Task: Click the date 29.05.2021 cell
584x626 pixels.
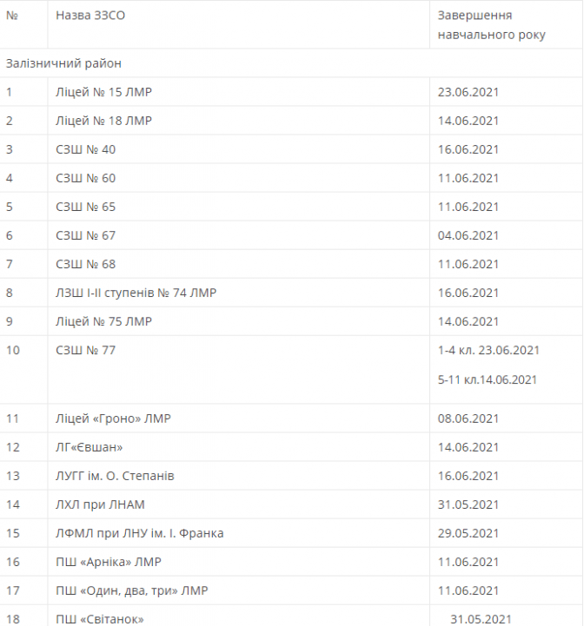Action: click(x=468, y=533)
